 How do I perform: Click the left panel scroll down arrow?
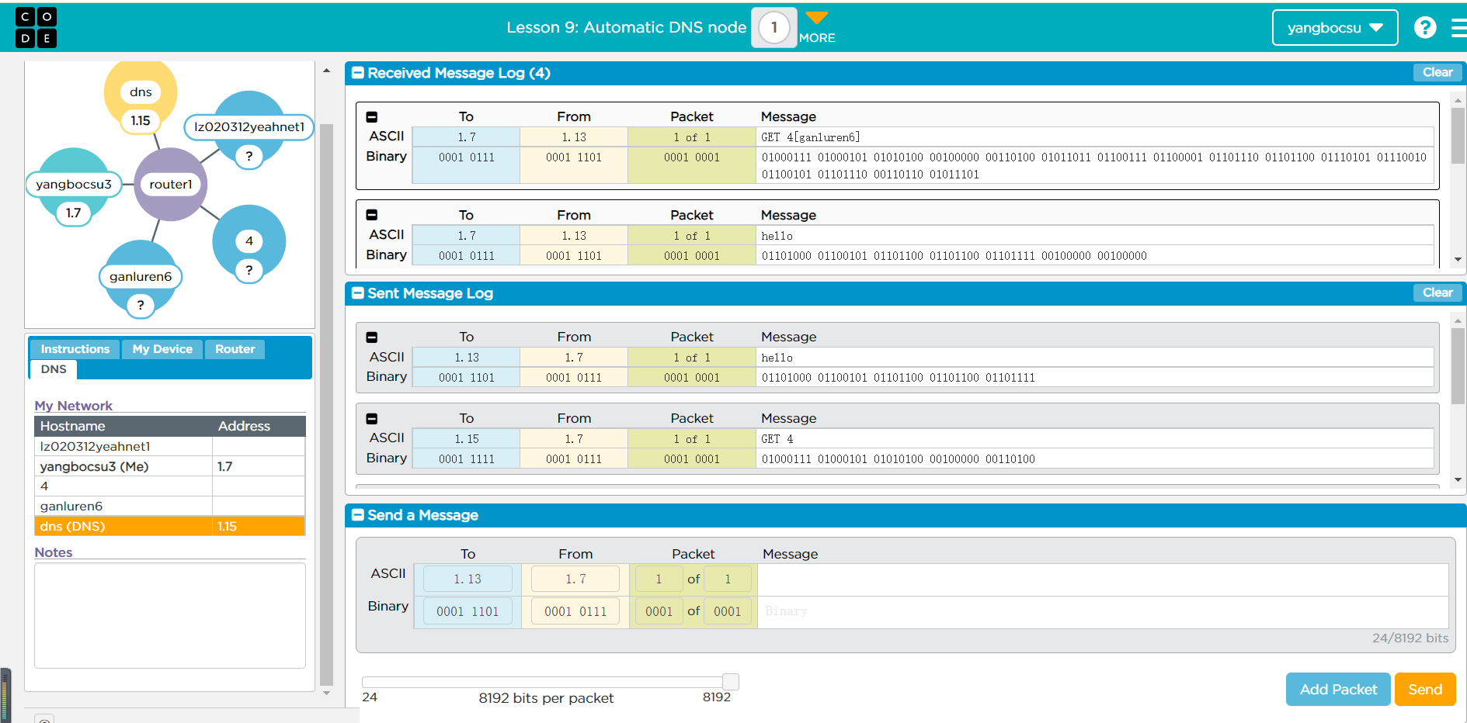pos(326,693)
